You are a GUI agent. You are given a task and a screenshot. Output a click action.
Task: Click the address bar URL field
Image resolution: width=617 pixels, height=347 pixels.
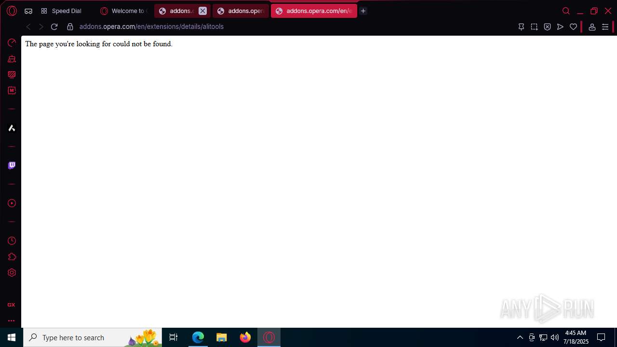pos(294,27)
